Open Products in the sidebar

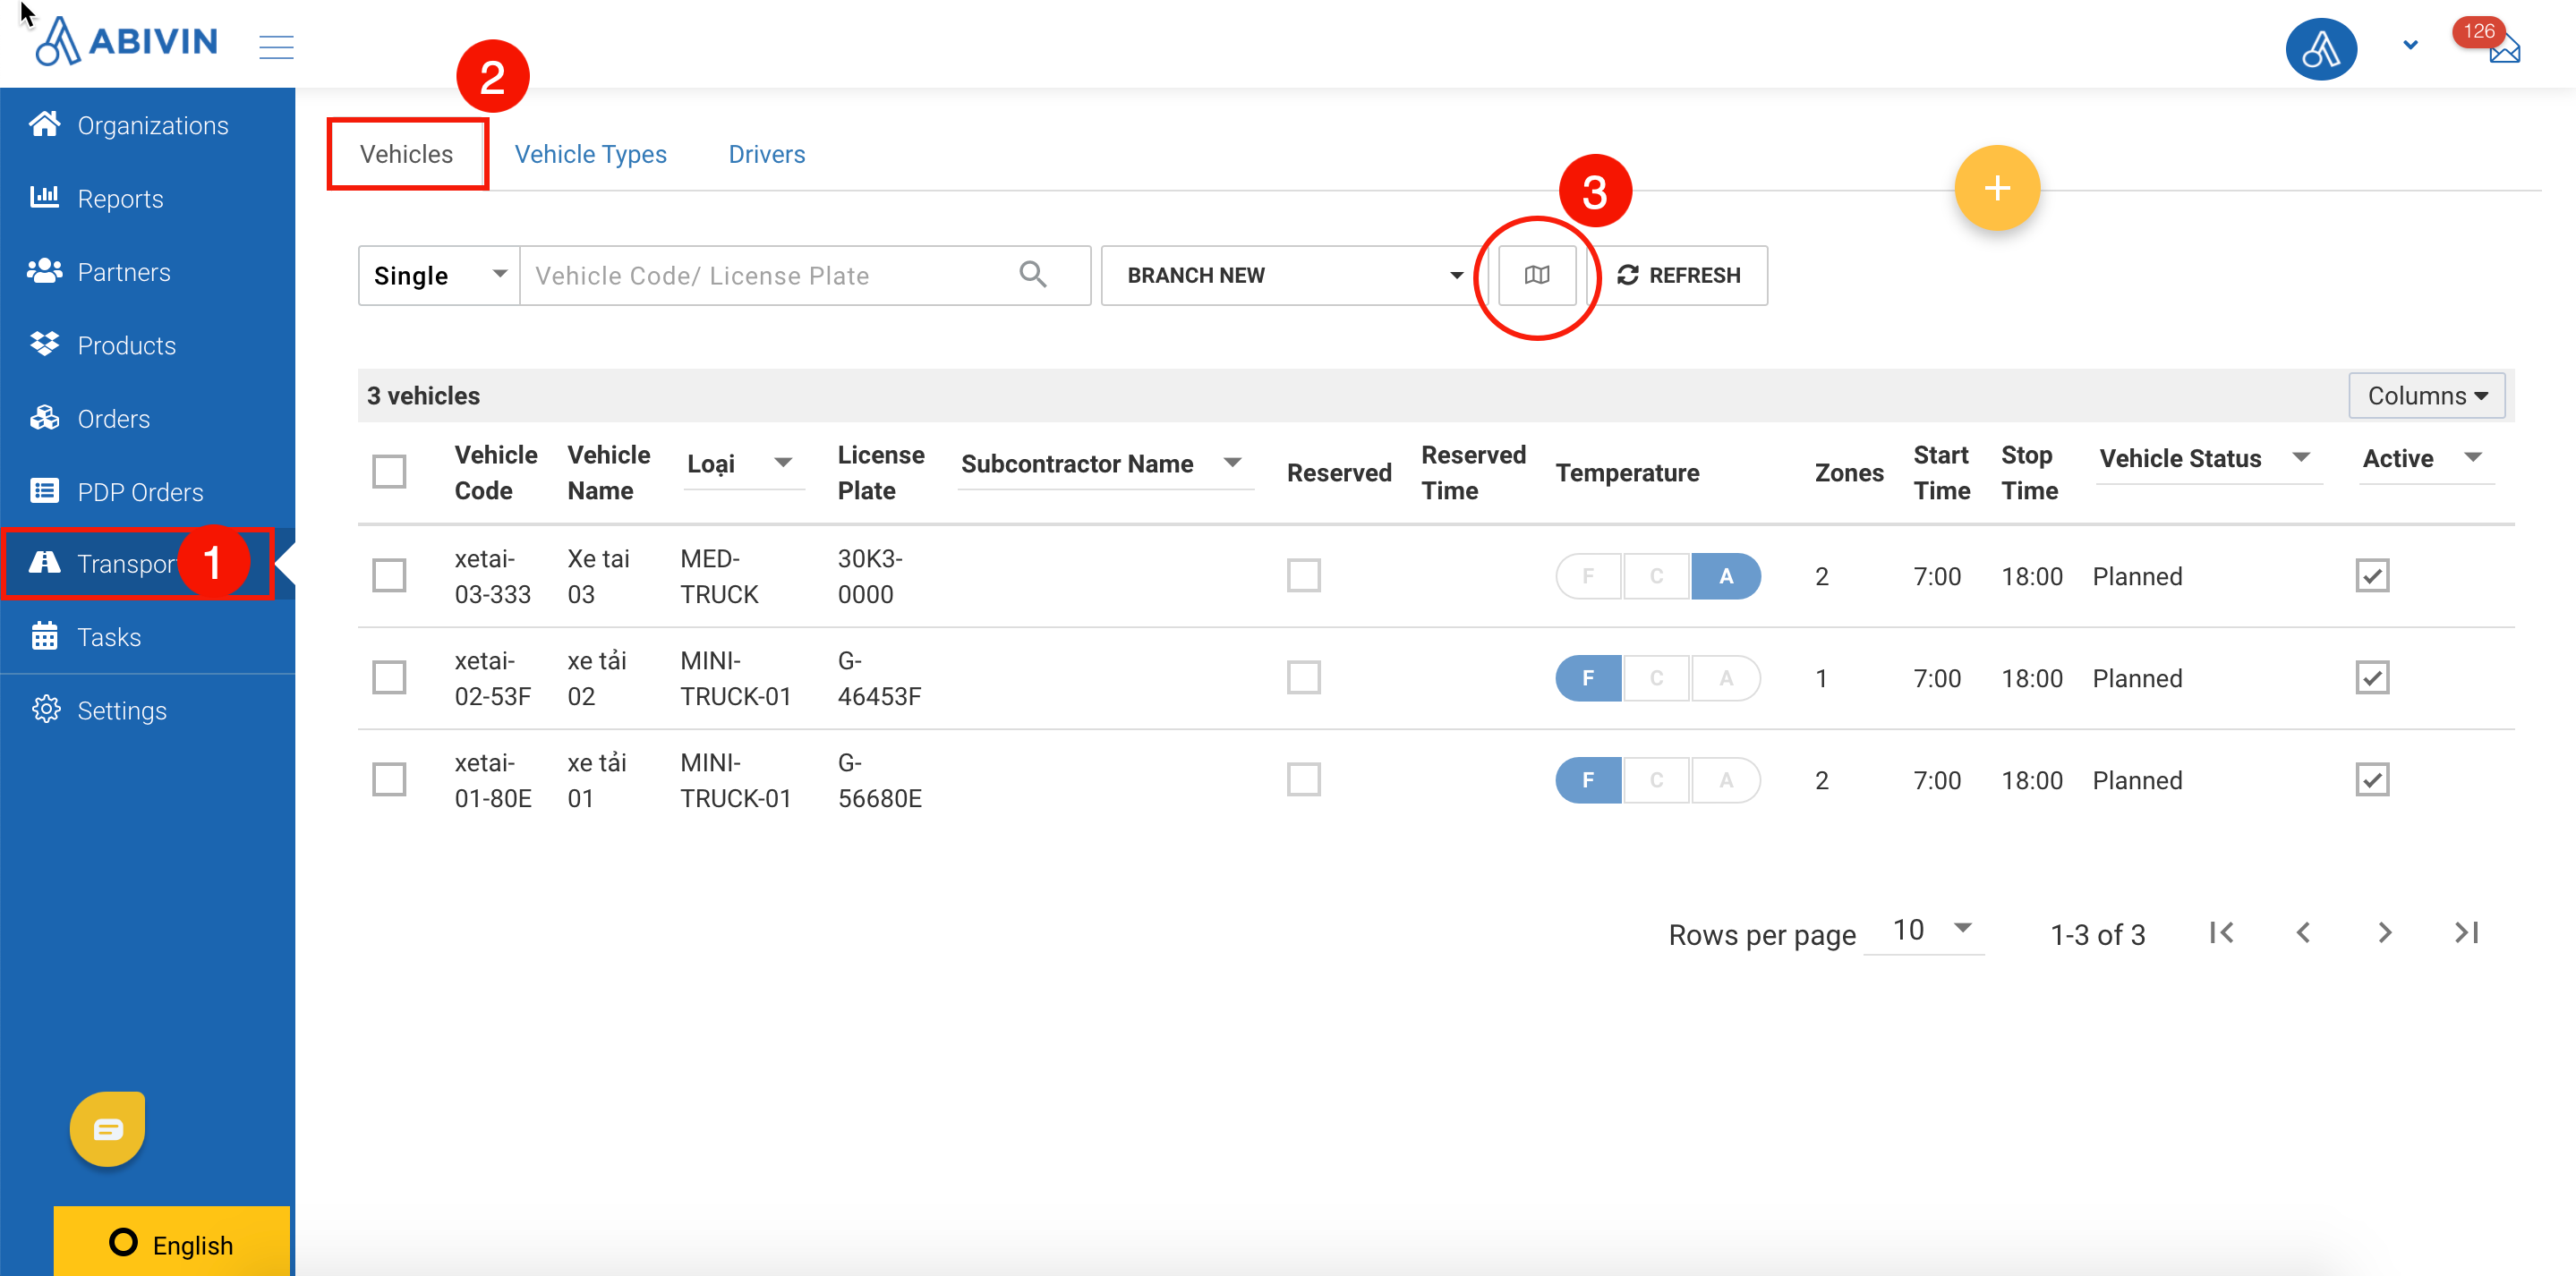tap(148, 345)
